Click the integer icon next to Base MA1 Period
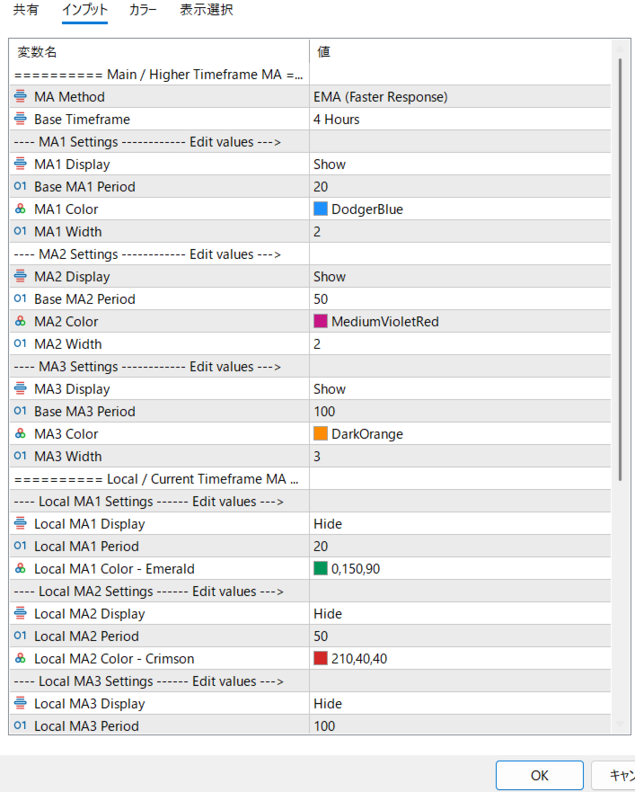 (20, 186)
